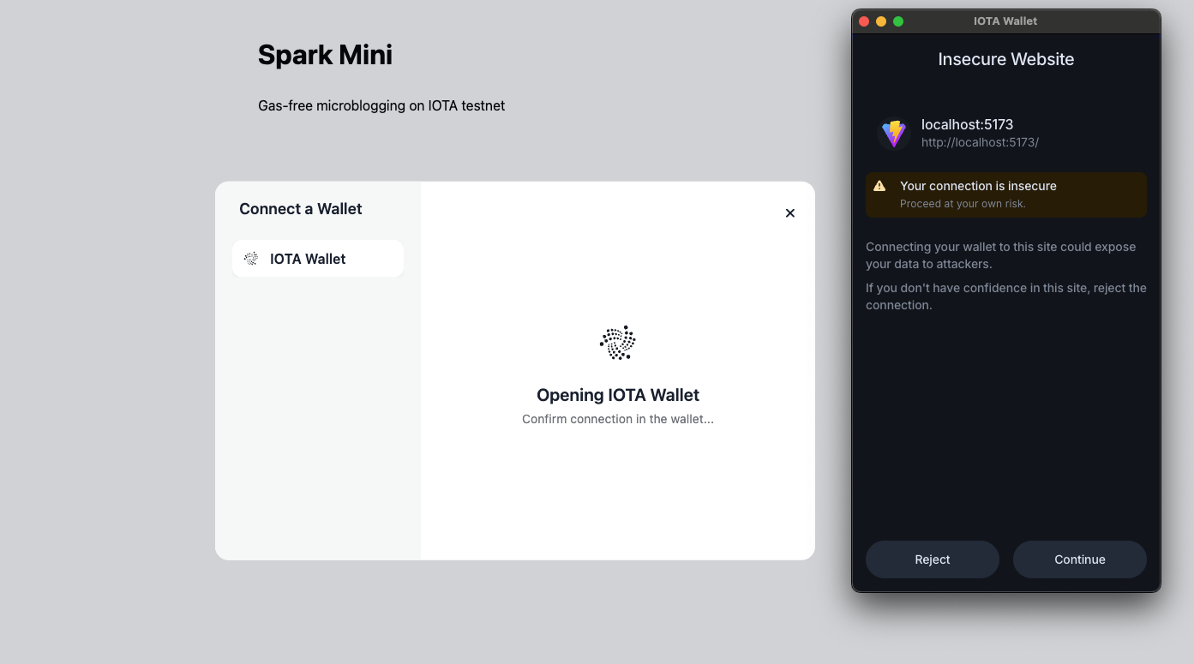This screenshot has height=664, width=1194.
Task: Click the yellow minimize button of the wallet window
Action: [x=881, y=21]
